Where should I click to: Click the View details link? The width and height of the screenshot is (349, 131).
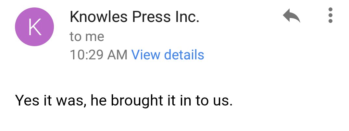(x=168, y=55)
